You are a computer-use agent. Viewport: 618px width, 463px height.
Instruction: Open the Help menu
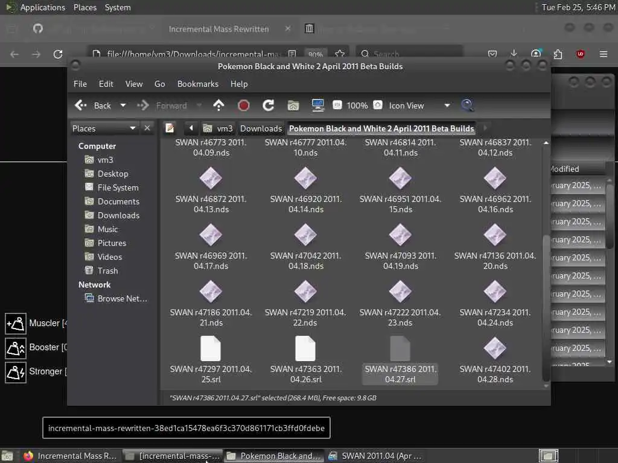coord(239,84)
